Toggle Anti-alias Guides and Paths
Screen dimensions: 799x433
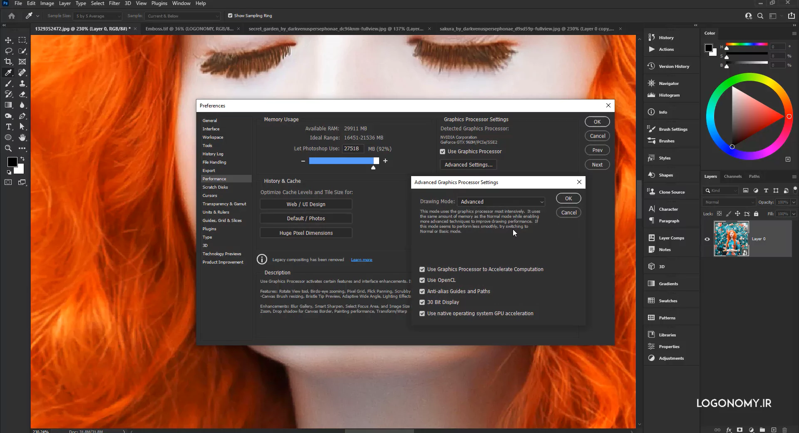pos(422,291)
